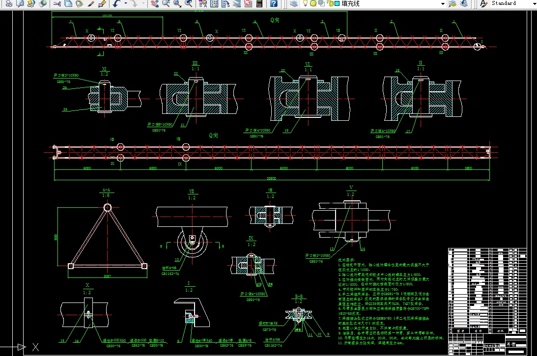Click the 3D DWF globe icon
The width and height of the screenshot is (537, 356).
click(x=42, y=3)
